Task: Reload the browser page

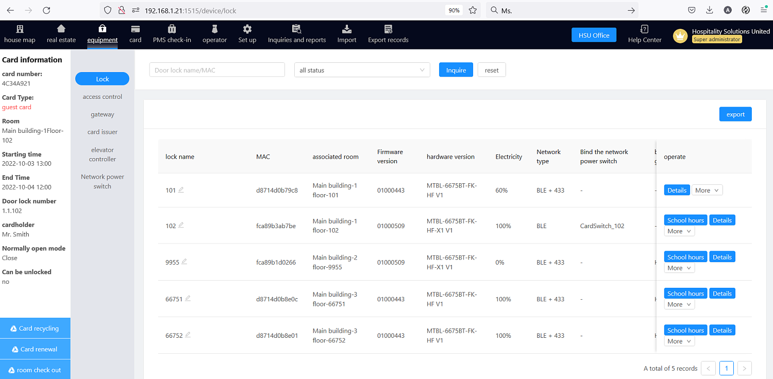Action: tap(46, 10)
